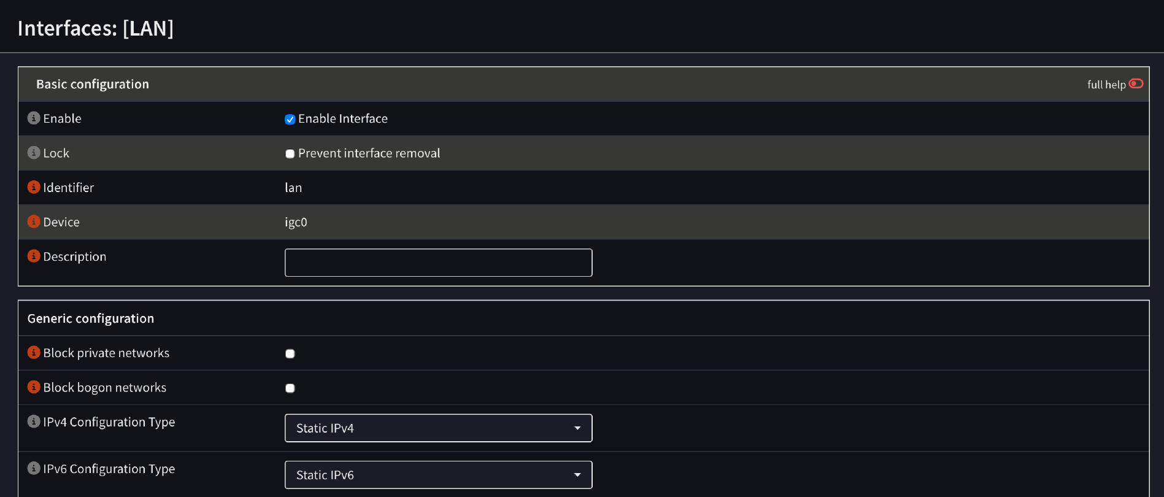1164x497 pixels.
Task: Uncheck the Enable Interface checkbox
Action: (290, 120)
